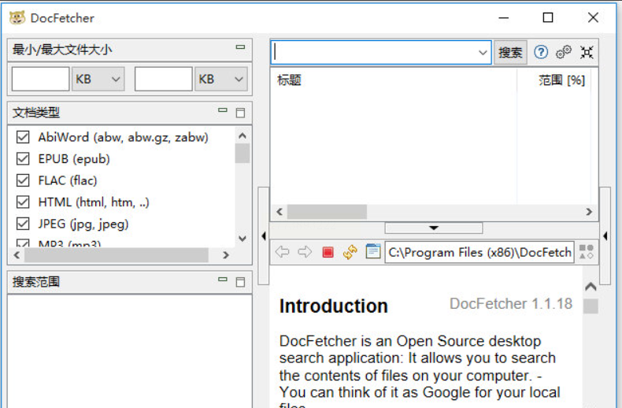The width and height of the screenshot is (622, 408).
Task: Open page in external browser icon
Action: click(x=373, y=251)
